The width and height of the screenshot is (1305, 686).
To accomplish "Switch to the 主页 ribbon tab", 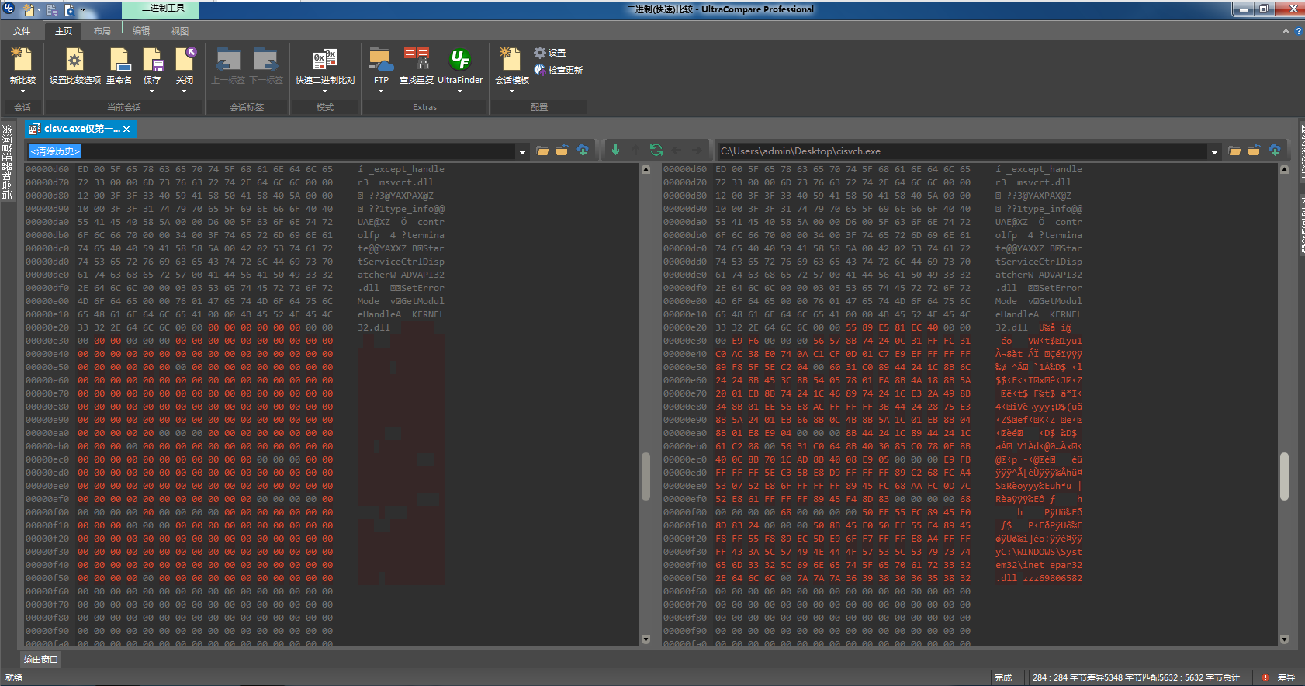I will pyautogui.click(x=64, y=31).
